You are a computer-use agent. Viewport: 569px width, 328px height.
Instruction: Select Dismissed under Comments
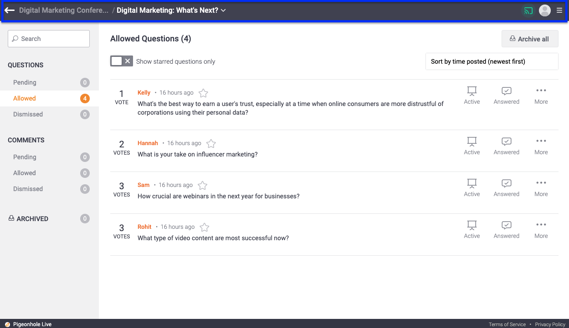(x=28, y=189)
